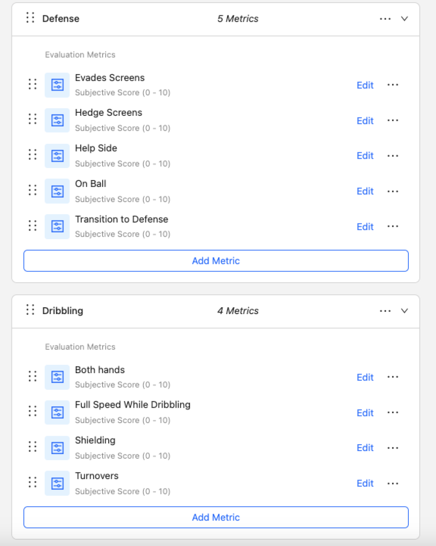Viewport: 436px width, 546px height.
Task: Open the Dribbling section three-dot menu
Action: tap(385, 311)
